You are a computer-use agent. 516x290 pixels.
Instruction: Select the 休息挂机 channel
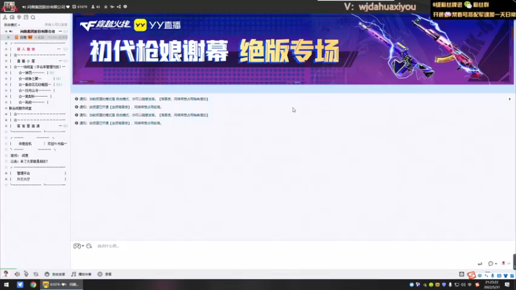click(25, 144)
